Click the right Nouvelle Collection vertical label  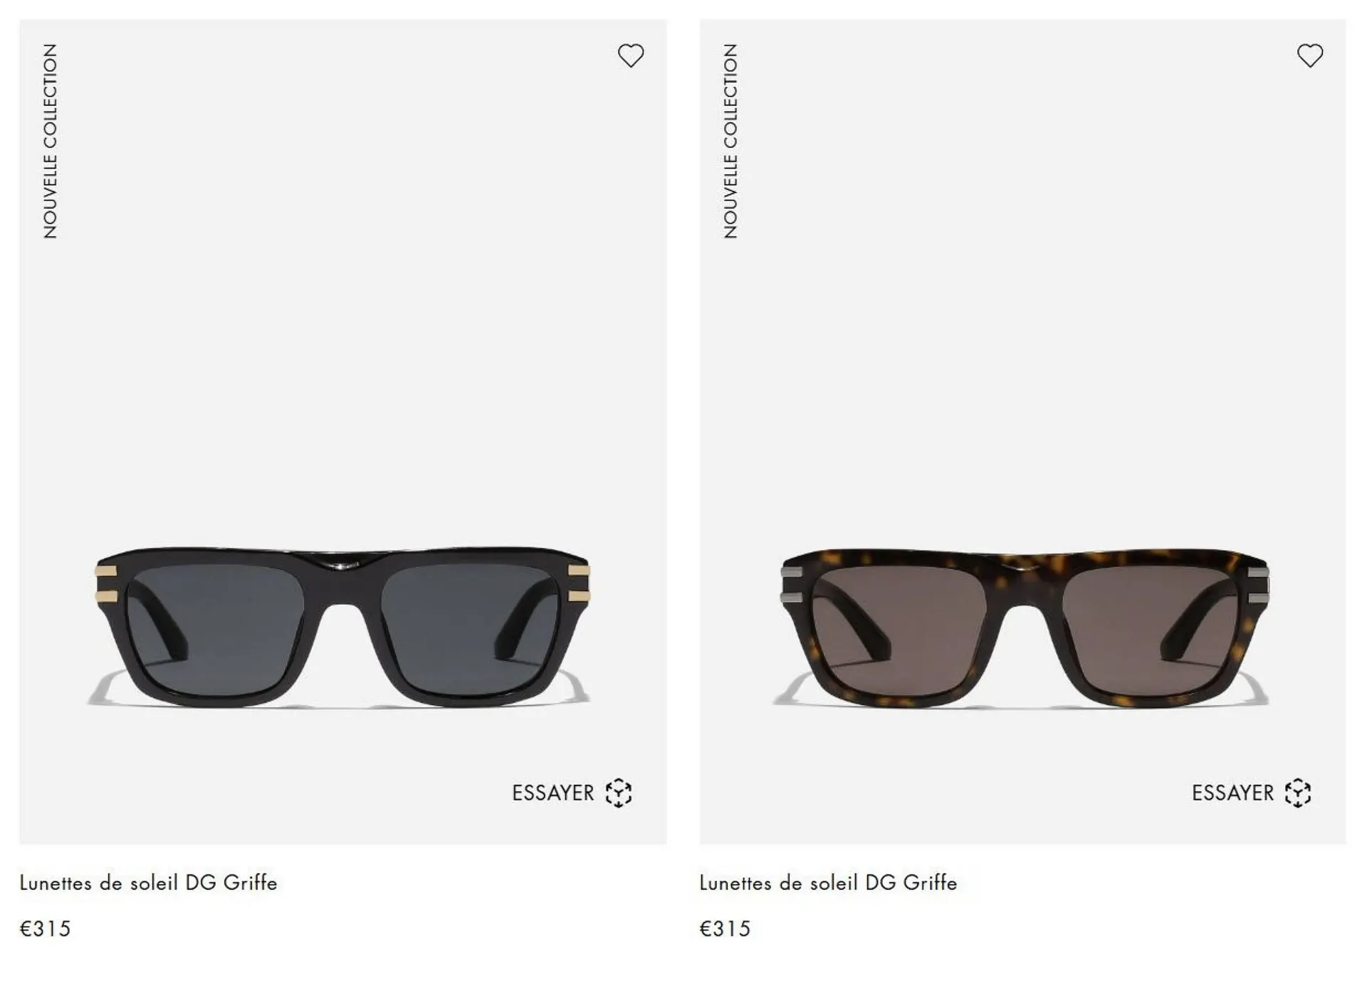coord(730,141)
